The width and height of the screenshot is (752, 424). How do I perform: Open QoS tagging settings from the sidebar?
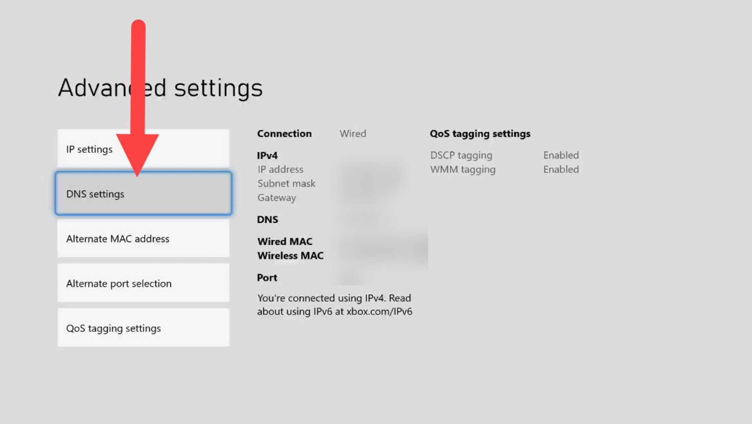143,328
